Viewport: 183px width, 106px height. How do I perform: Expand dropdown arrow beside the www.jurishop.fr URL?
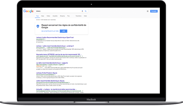[x=66, y=48]
